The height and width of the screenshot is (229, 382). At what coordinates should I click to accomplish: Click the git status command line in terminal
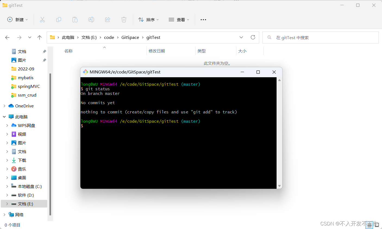pos(95,89)
